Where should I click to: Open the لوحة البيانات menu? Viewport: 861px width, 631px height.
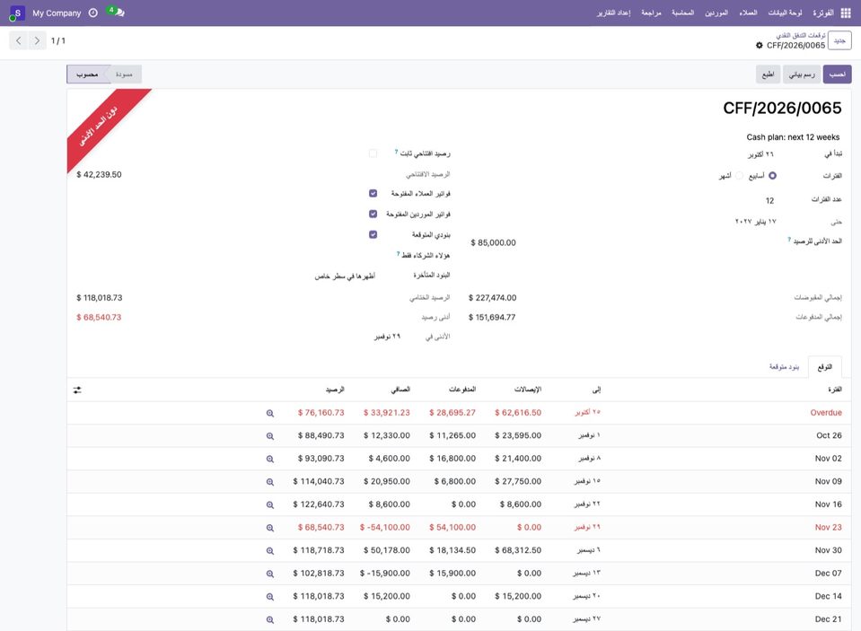click(x=785, y=13)
